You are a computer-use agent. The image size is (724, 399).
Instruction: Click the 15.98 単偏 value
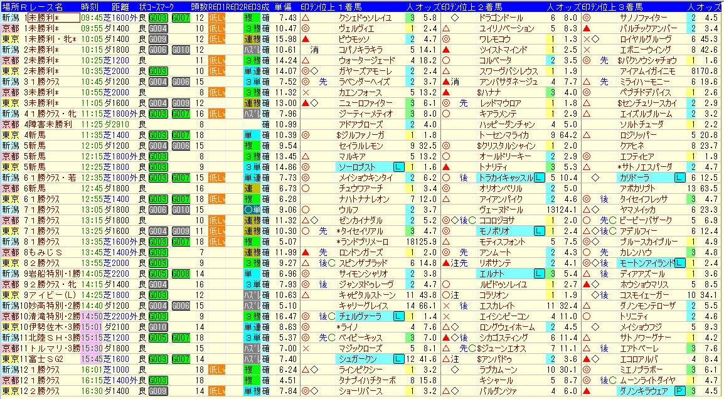286,40
